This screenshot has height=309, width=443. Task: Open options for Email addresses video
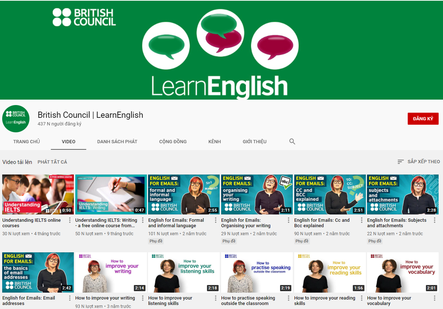[70, 298]
